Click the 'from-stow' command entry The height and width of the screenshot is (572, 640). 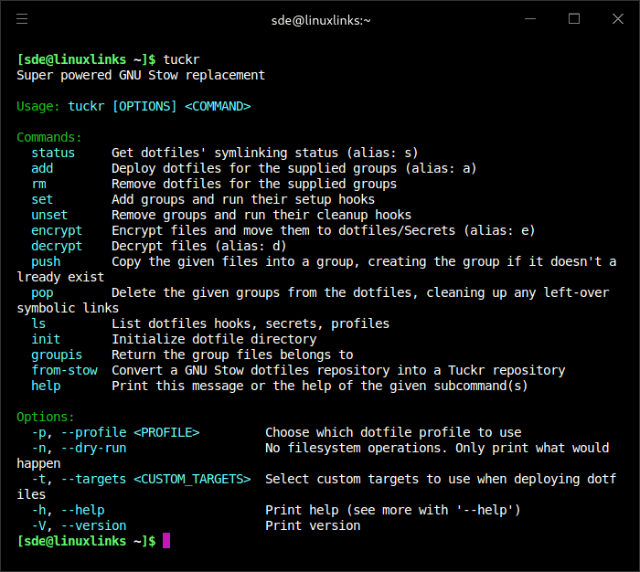(x=64, y=370)
